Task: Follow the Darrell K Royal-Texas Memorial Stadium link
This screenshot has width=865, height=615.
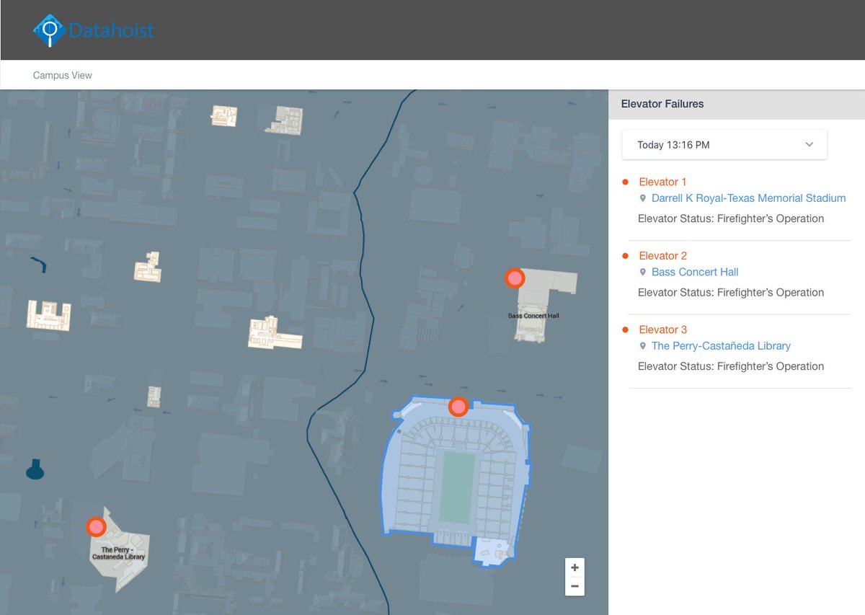Action: coord(749,198)
